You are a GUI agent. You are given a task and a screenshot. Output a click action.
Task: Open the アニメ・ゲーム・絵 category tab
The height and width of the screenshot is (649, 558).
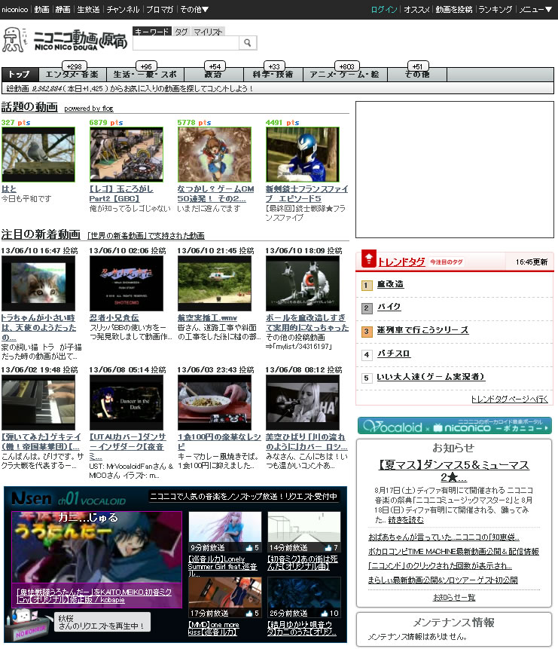[345, 75]
